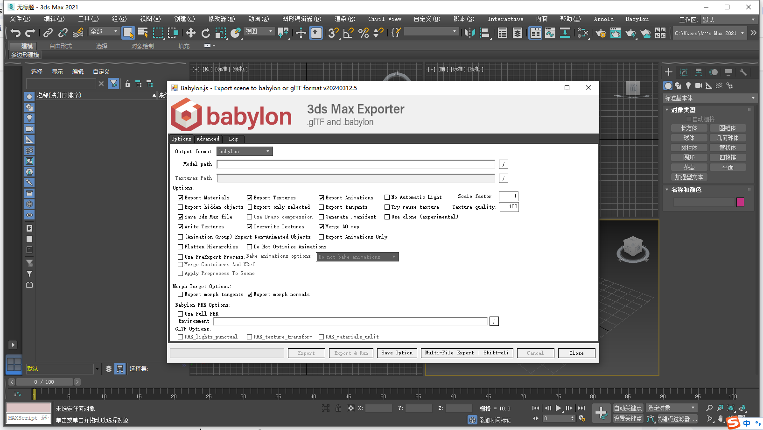The width and height of the screenshot is (763, 430).
Task: Show the Lights category in Create panel
Action: pos(688,86)
